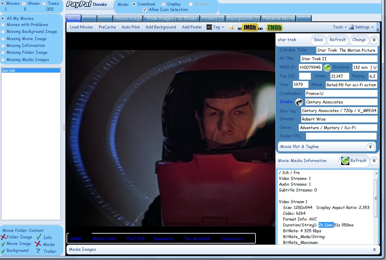Select the Display mode radio button
Viewport: 386px width, 260px height.
coord(164,4)
